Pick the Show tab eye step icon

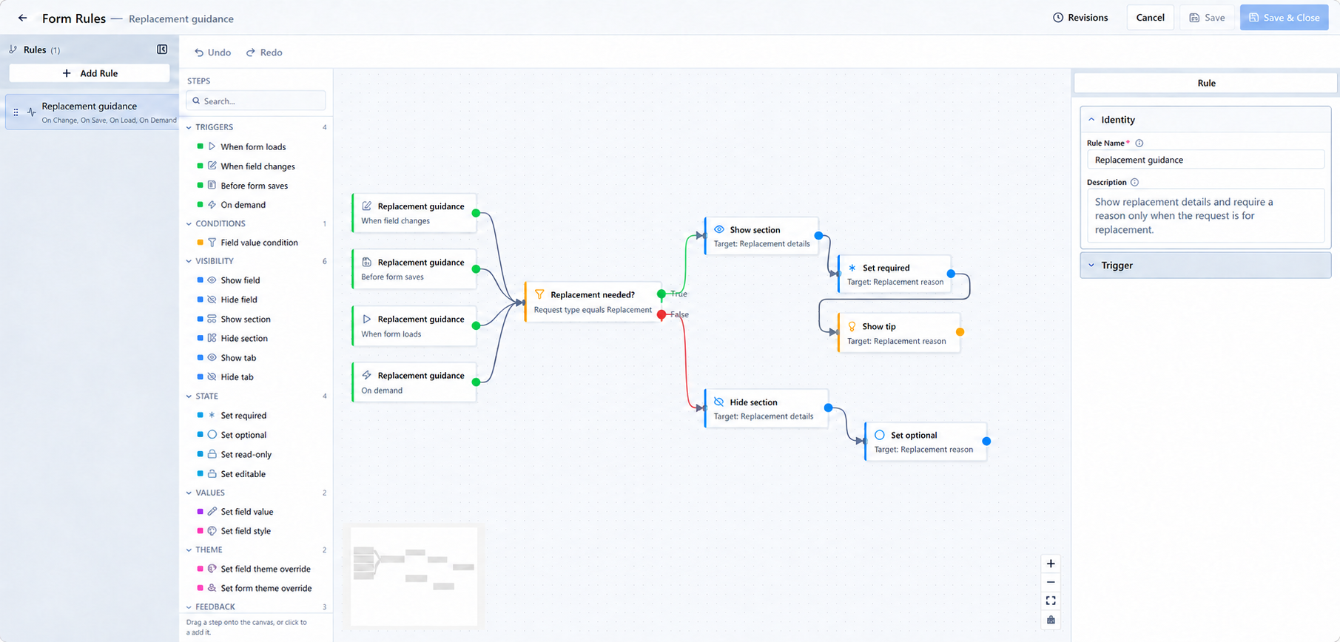pyautogui.click(x=212, y=357)
